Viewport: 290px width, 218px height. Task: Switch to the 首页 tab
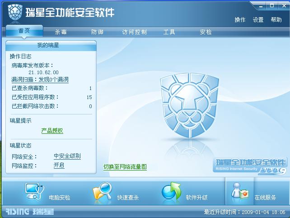[24, 31]
